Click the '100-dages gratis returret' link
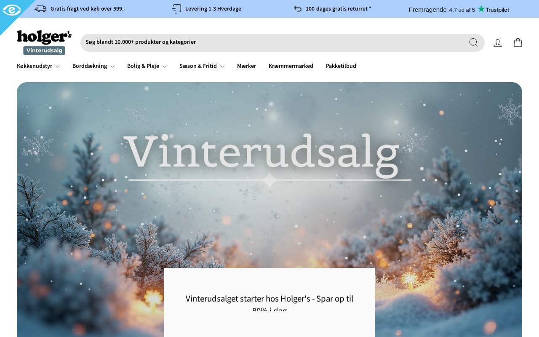The width and height of the screenshot is (539, 337). point(339,9)
